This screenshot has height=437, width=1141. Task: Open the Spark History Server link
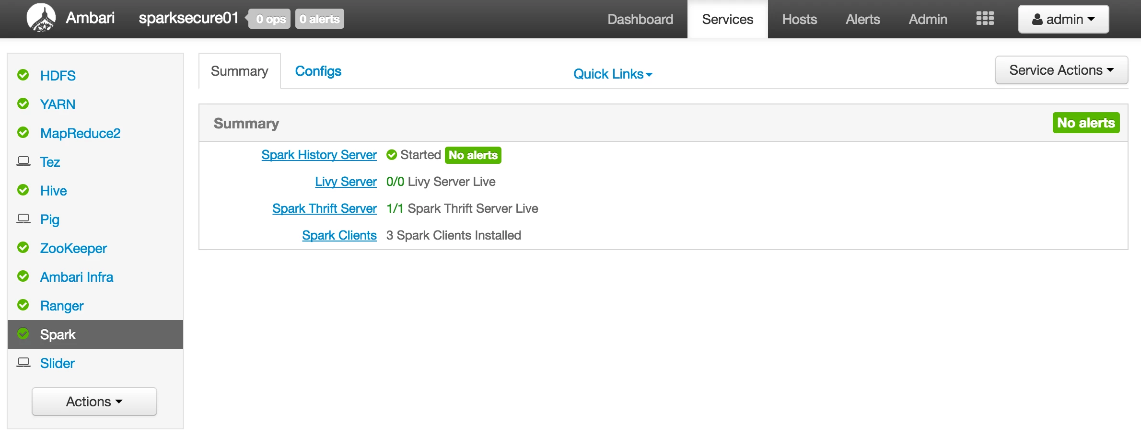pos(319,155)
